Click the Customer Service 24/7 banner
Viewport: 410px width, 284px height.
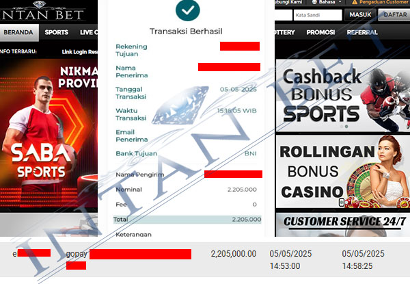click(343, 224)
